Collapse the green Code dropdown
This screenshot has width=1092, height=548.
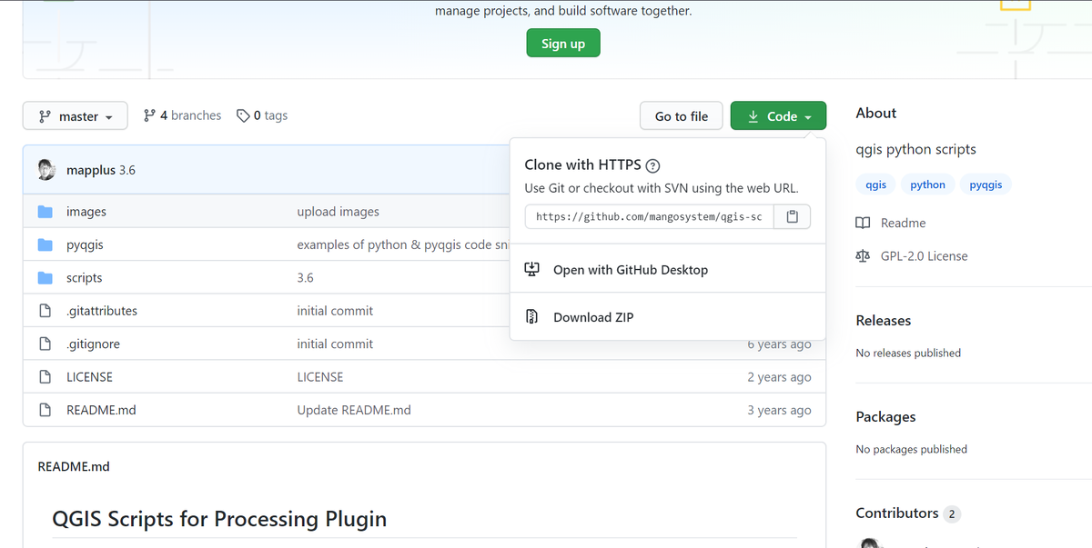[778, 116]
